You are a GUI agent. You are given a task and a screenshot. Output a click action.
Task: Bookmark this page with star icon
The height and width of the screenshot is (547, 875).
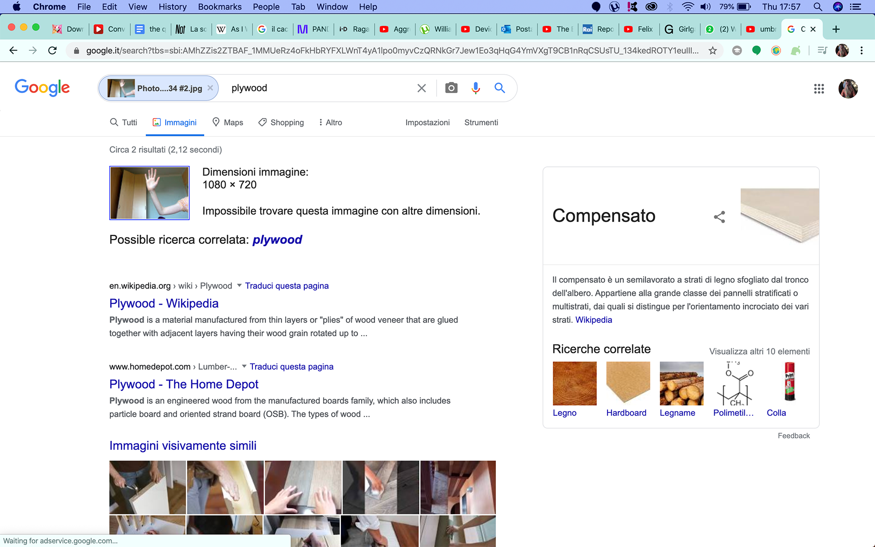pos(713,51)
